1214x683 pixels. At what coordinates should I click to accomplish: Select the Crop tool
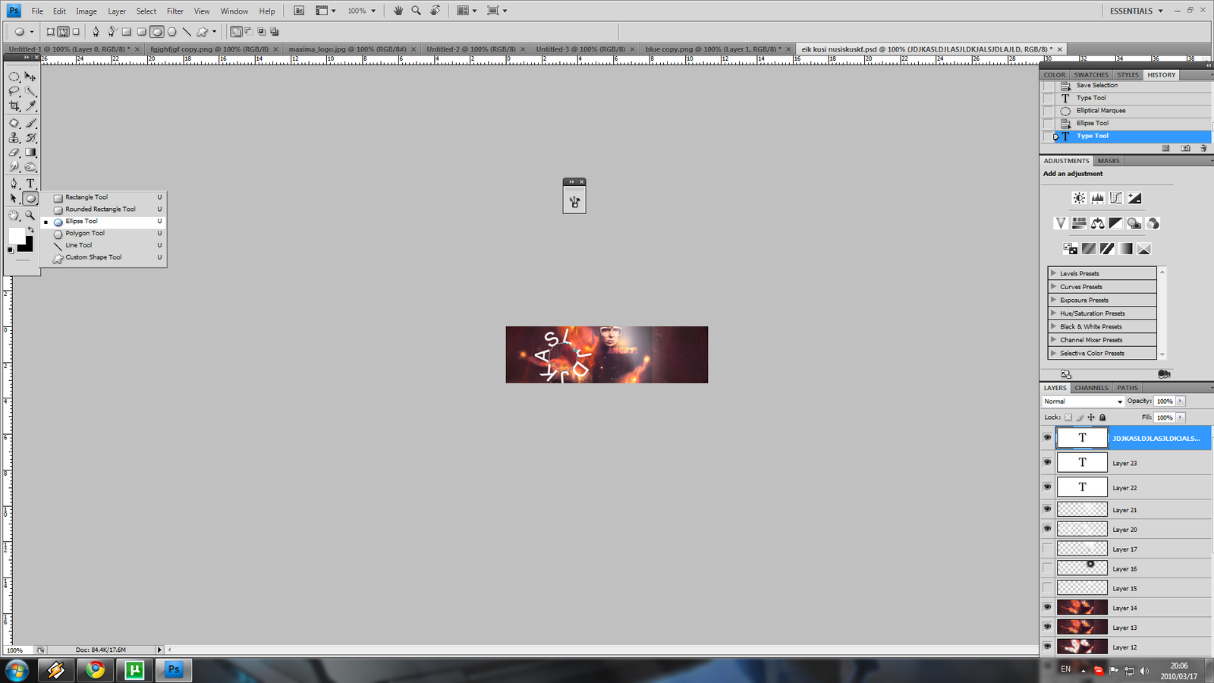tap(14, 106)
